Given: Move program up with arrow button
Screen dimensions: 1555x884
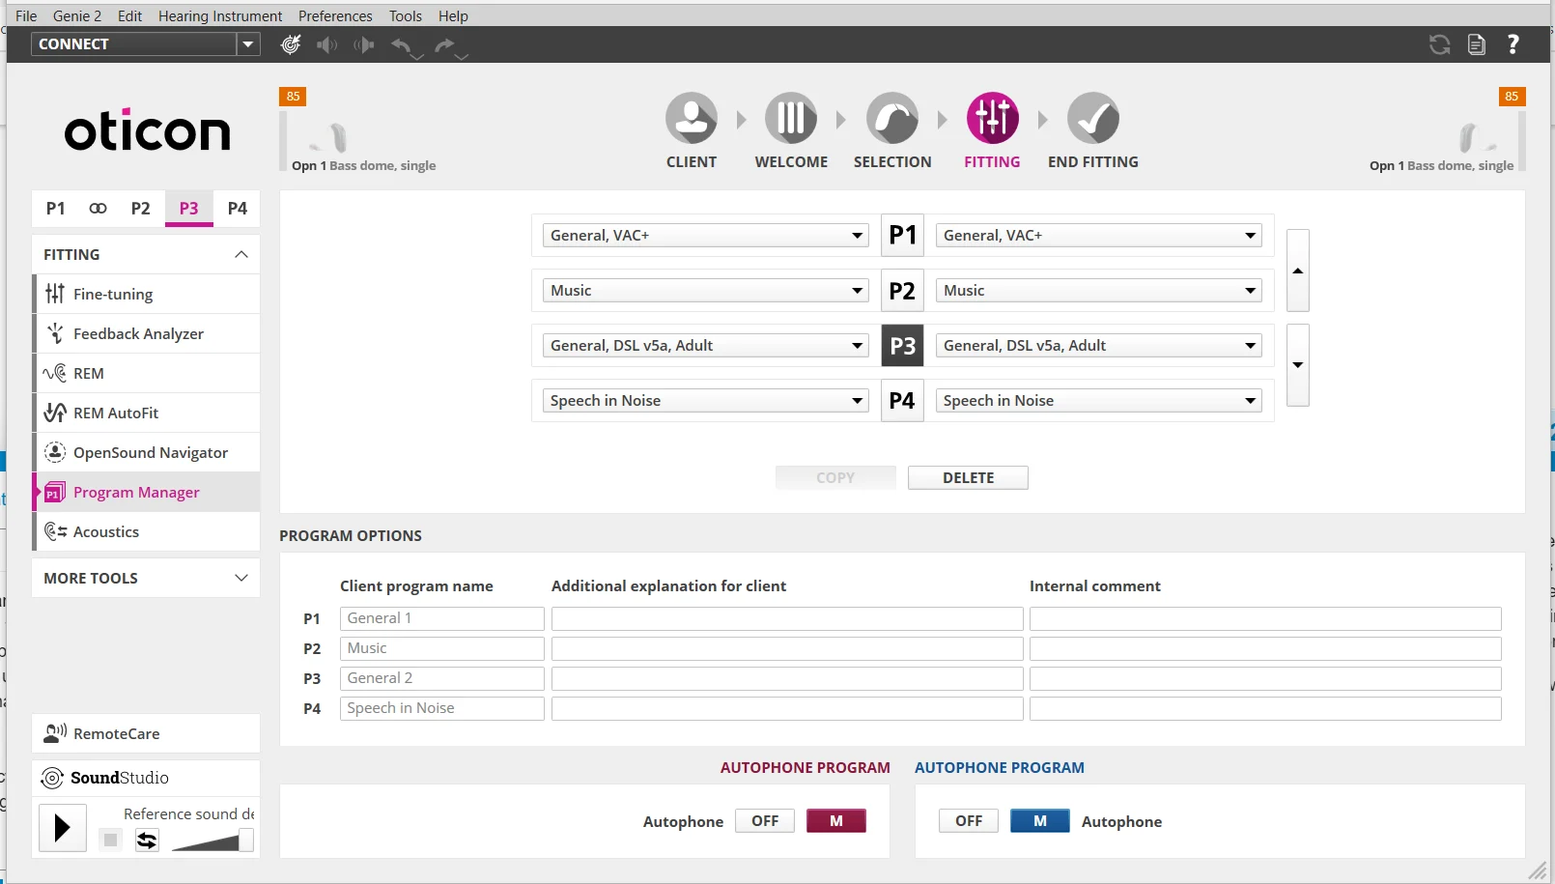Looking at the screenshot, I should (x=1298, y=271).
